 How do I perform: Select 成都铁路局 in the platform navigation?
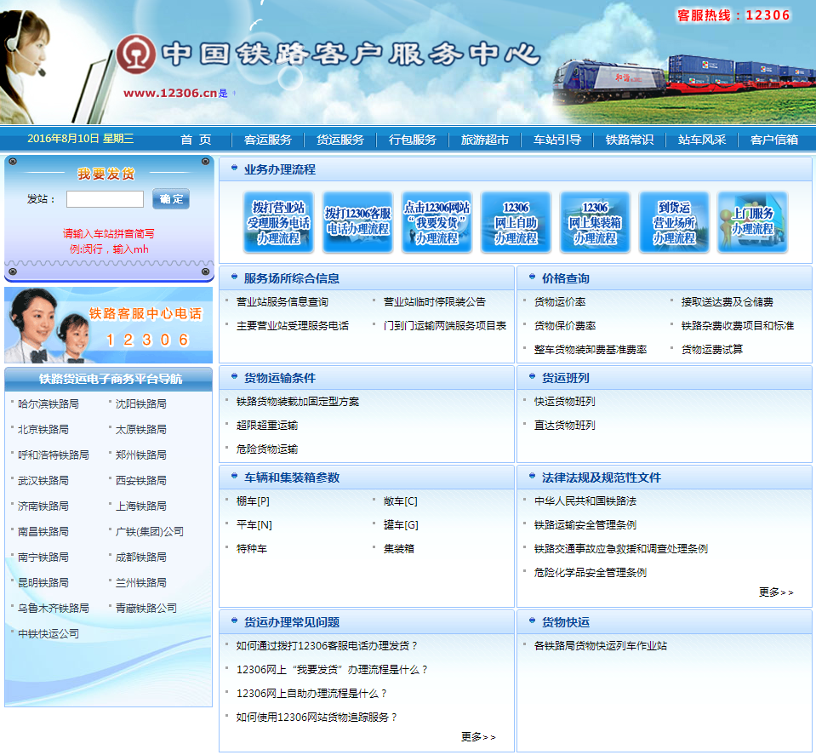pos(141,558)
